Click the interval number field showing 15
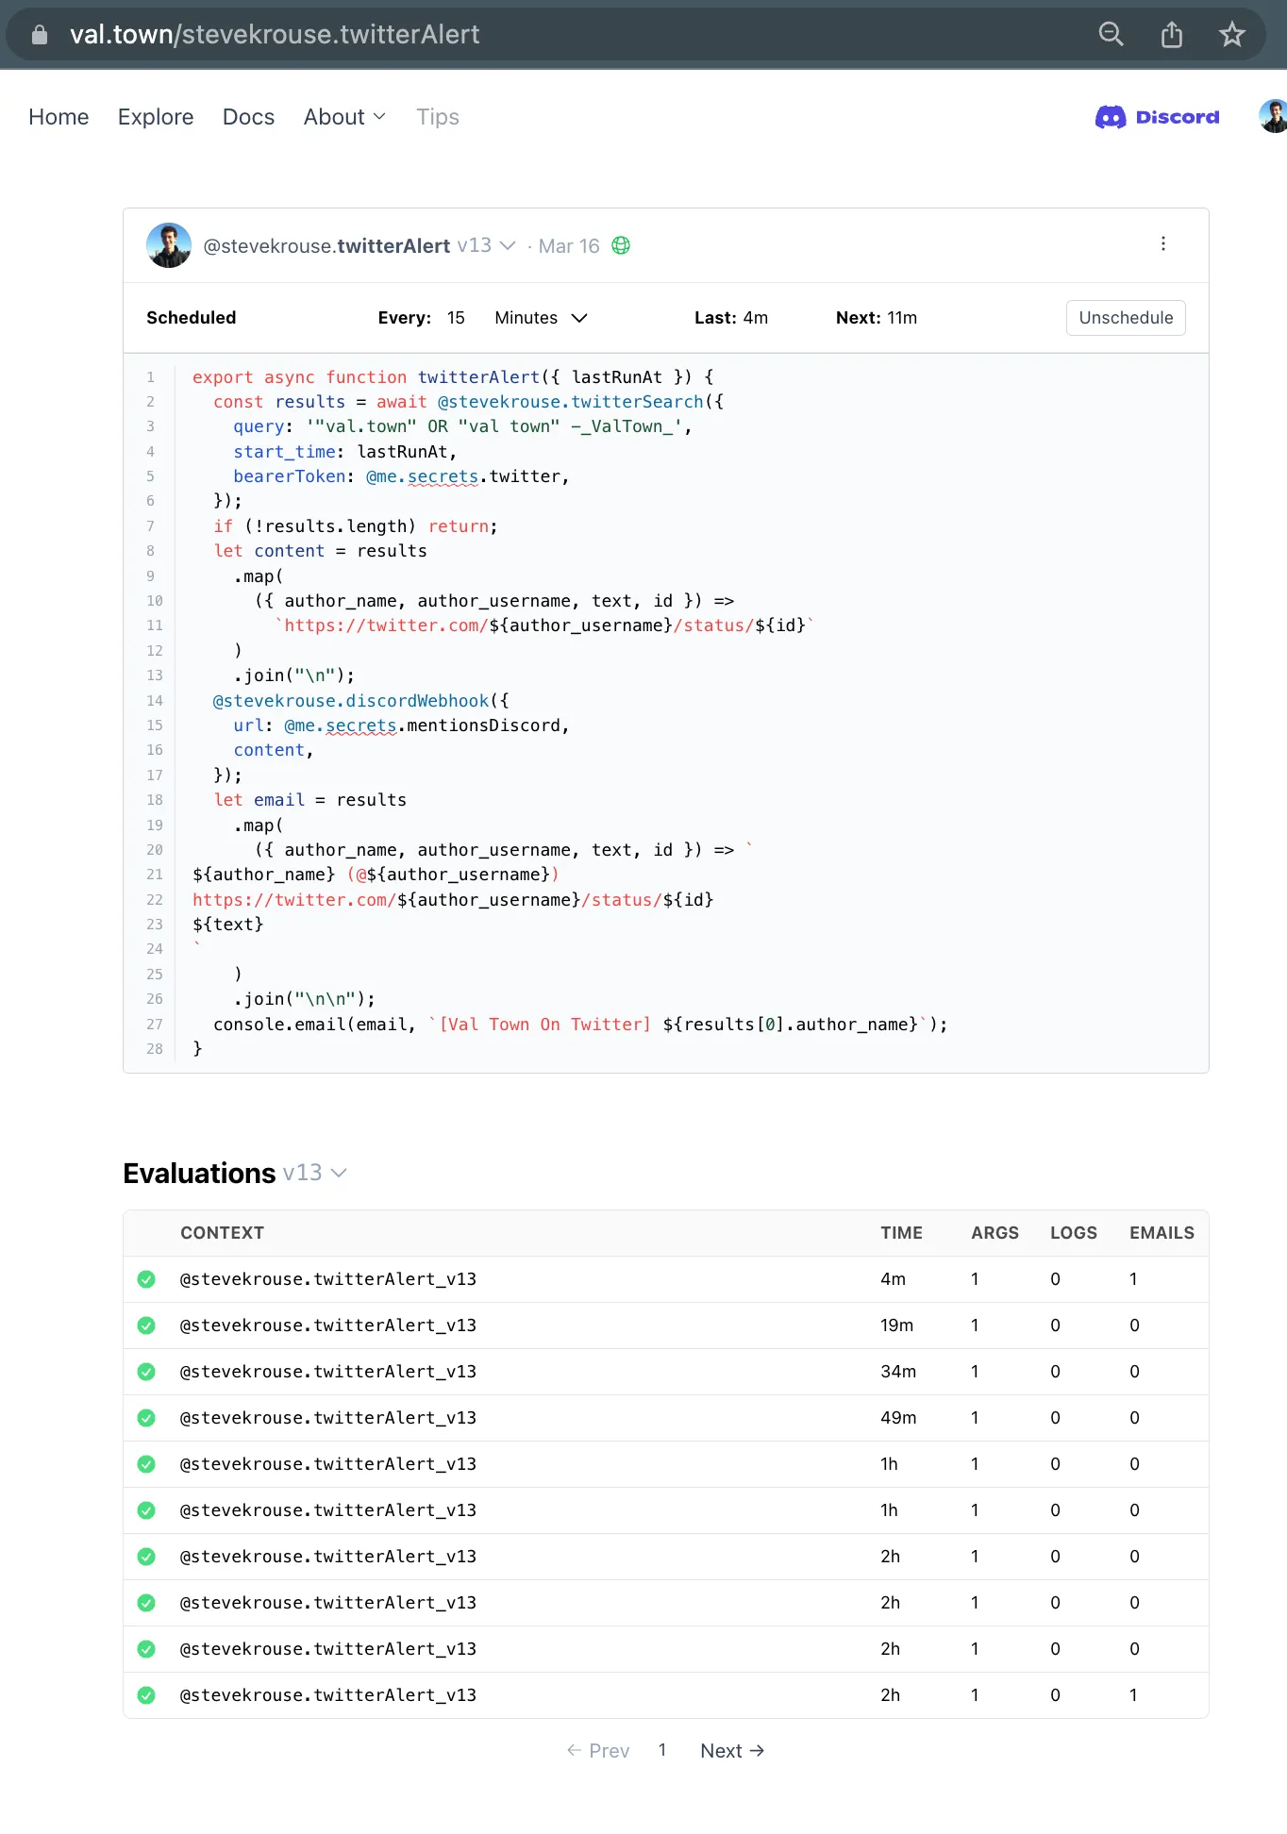Viewport: 1287px width, 1834px height. coord(456,318)
